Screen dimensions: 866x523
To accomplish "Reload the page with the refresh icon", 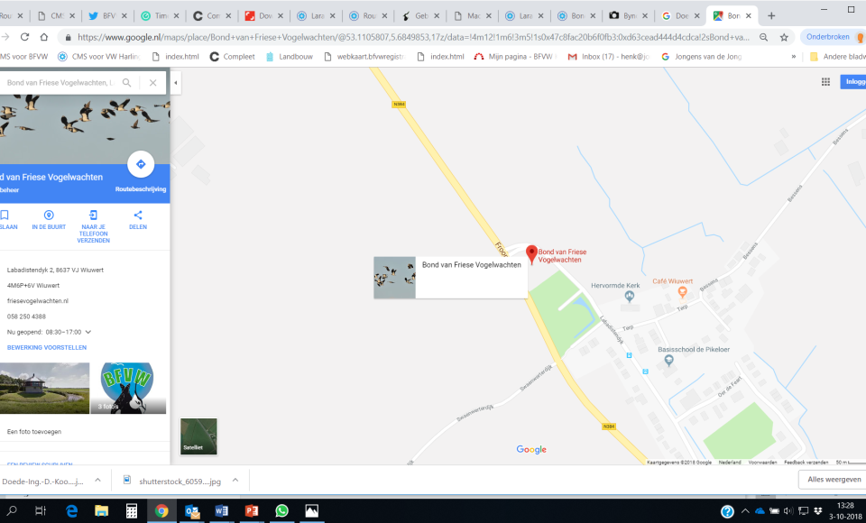I will point(24,37).
